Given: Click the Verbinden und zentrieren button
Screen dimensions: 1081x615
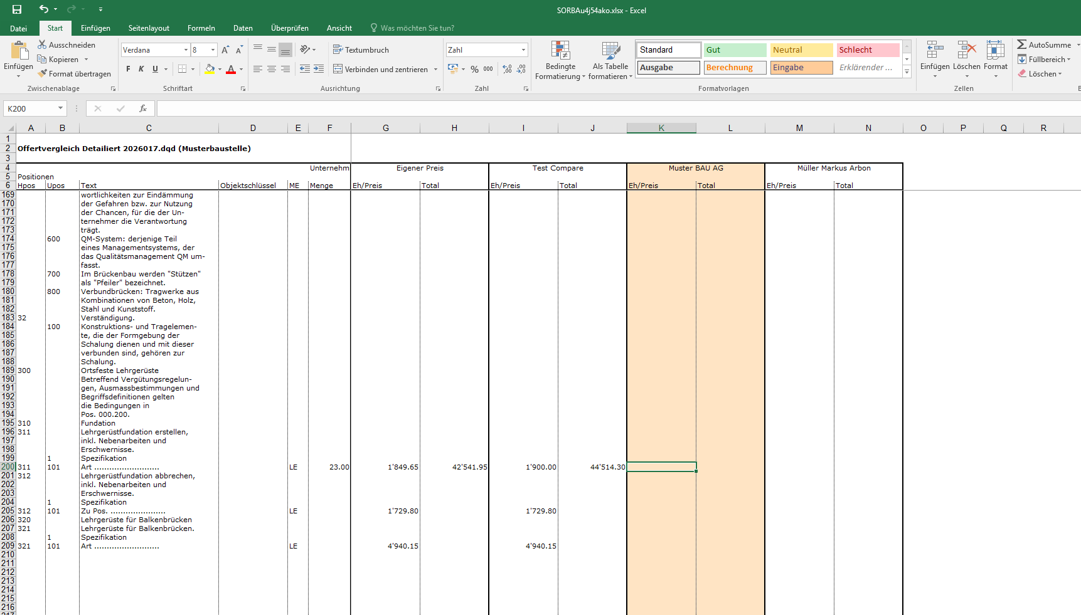Looking at the screenshot, I should pyautogui.click(x=381, y=69).
